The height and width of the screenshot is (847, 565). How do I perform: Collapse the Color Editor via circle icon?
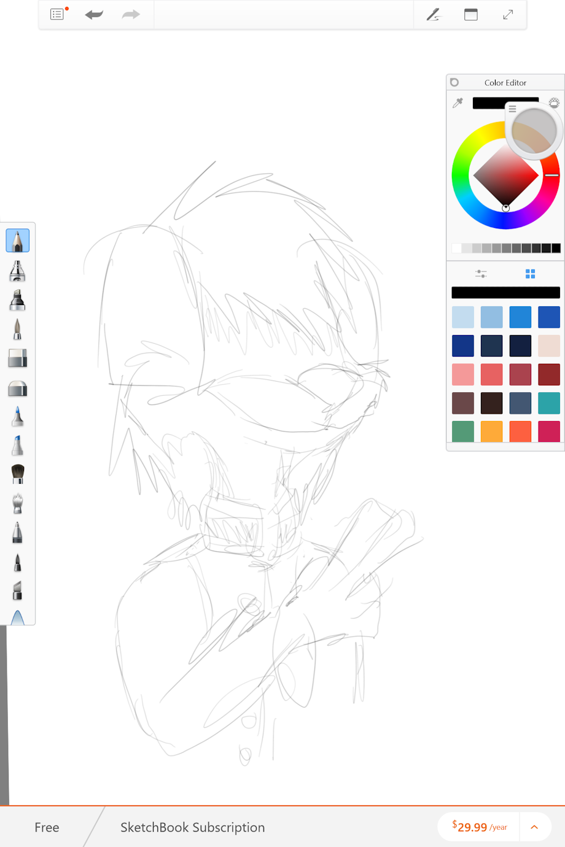pyautogui.click(x=454, y=82)
